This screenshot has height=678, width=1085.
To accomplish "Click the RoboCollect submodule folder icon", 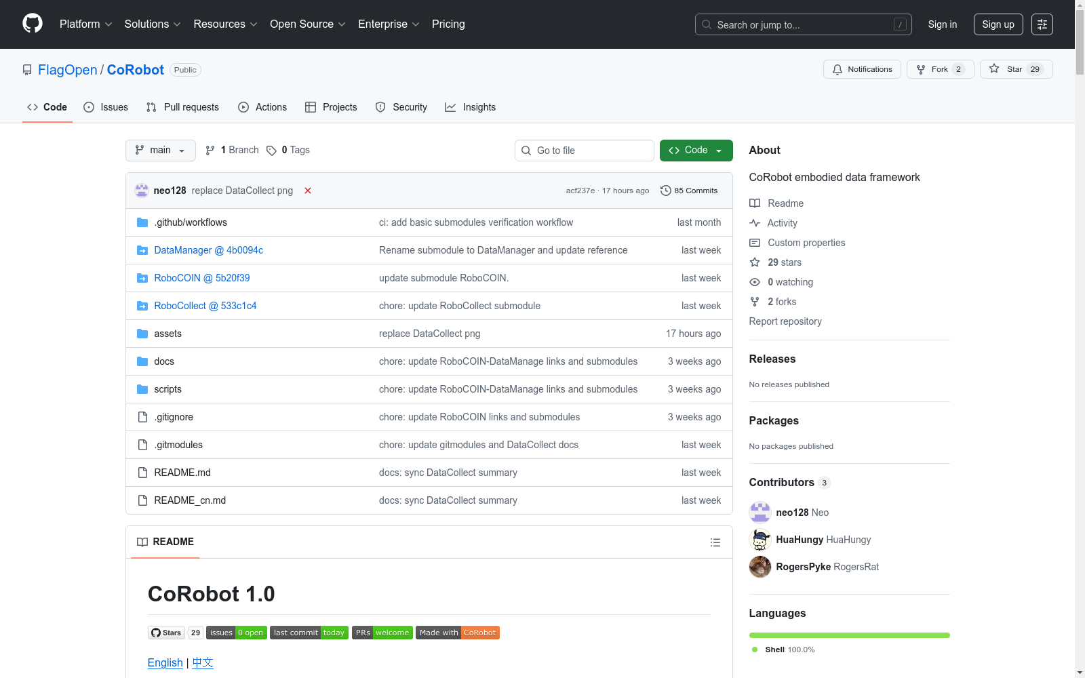I will tap(142, 306).
